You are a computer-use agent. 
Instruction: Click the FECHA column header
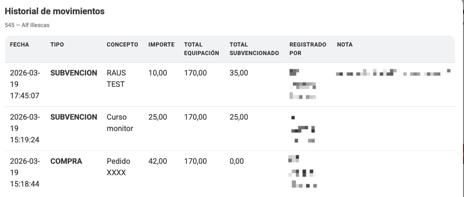click(19, 45)
